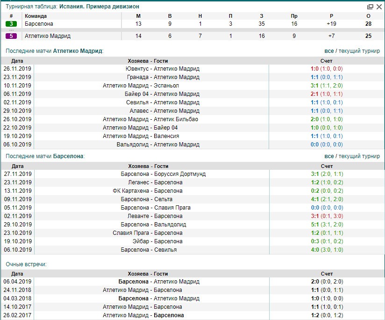Filter Атлетико Мадрид matches by текущий турнир
The height and width of the screenshot is (320, 385).
point(359,51)
